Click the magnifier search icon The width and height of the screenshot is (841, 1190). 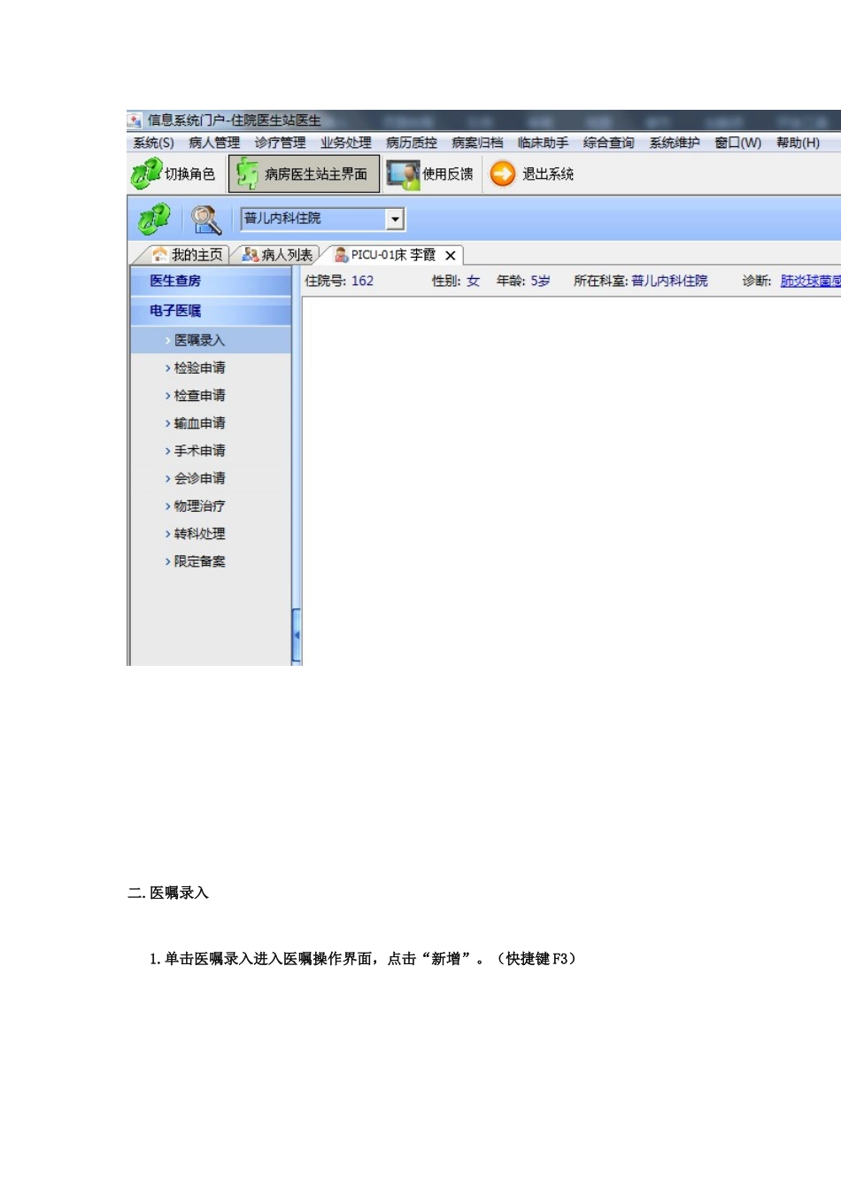tap(206, 219)
